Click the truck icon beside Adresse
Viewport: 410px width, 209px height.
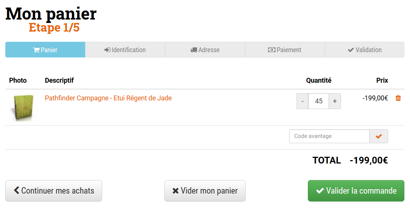(x=194, y=50)
